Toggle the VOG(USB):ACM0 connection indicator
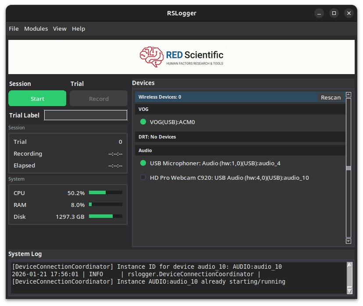 [143, 122]
